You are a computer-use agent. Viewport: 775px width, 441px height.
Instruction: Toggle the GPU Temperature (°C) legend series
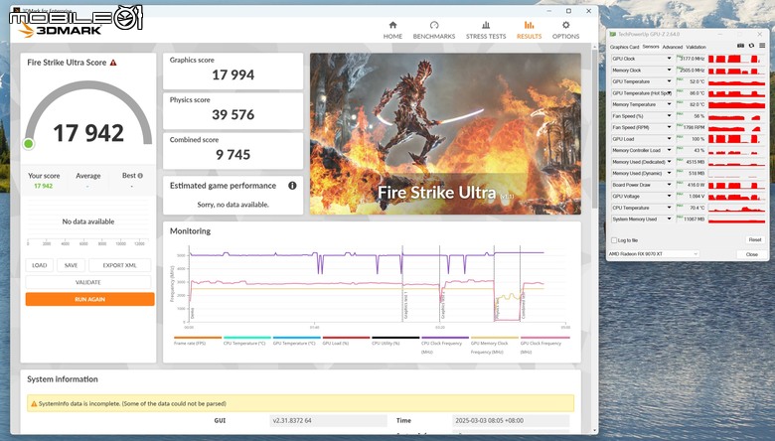coord(296,342)
